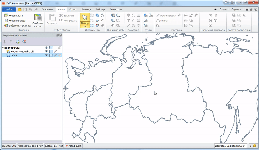
Task: Open the Выбор tool dropdown arrow
Action: [85, 26]
